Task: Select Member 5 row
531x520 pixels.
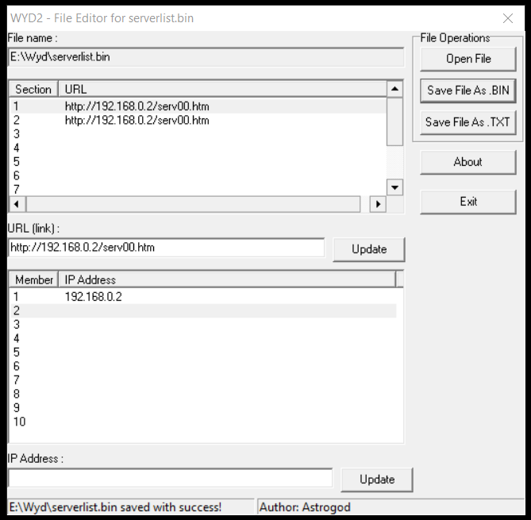Action: [x=203, y=352]
